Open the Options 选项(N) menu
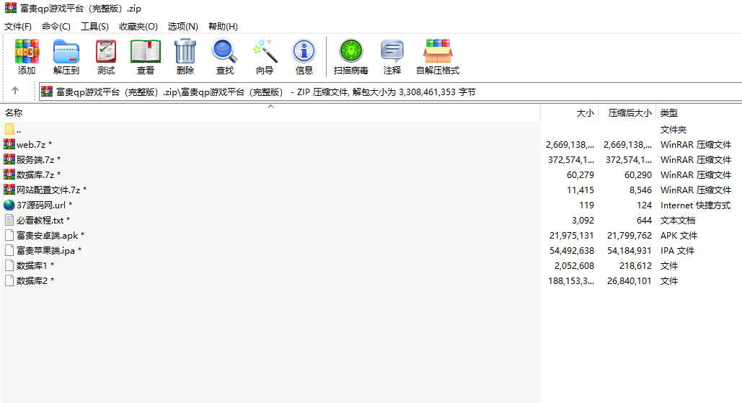742x403 pixels. tap(182, 27)
